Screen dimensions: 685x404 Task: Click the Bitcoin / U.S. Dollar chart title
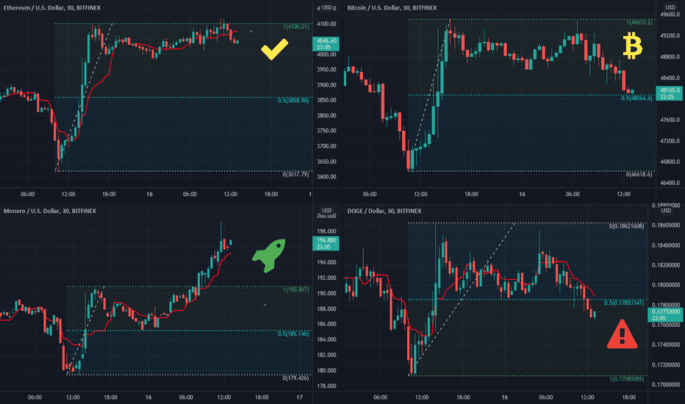[x=392, y=8]
